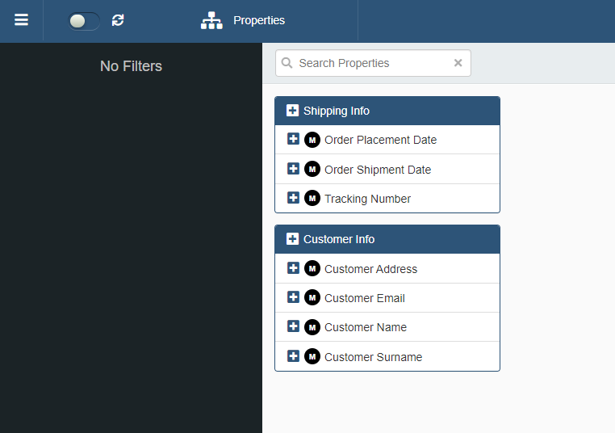Click the M badge beside Customer Name
615x433 pixels.
click(312, 327)
